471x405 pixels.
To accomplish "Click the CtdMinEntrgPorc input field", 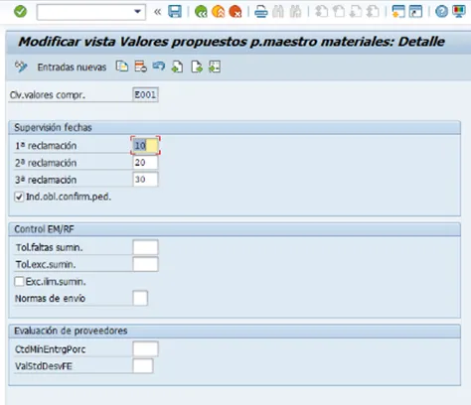I will tap(145, 349).
